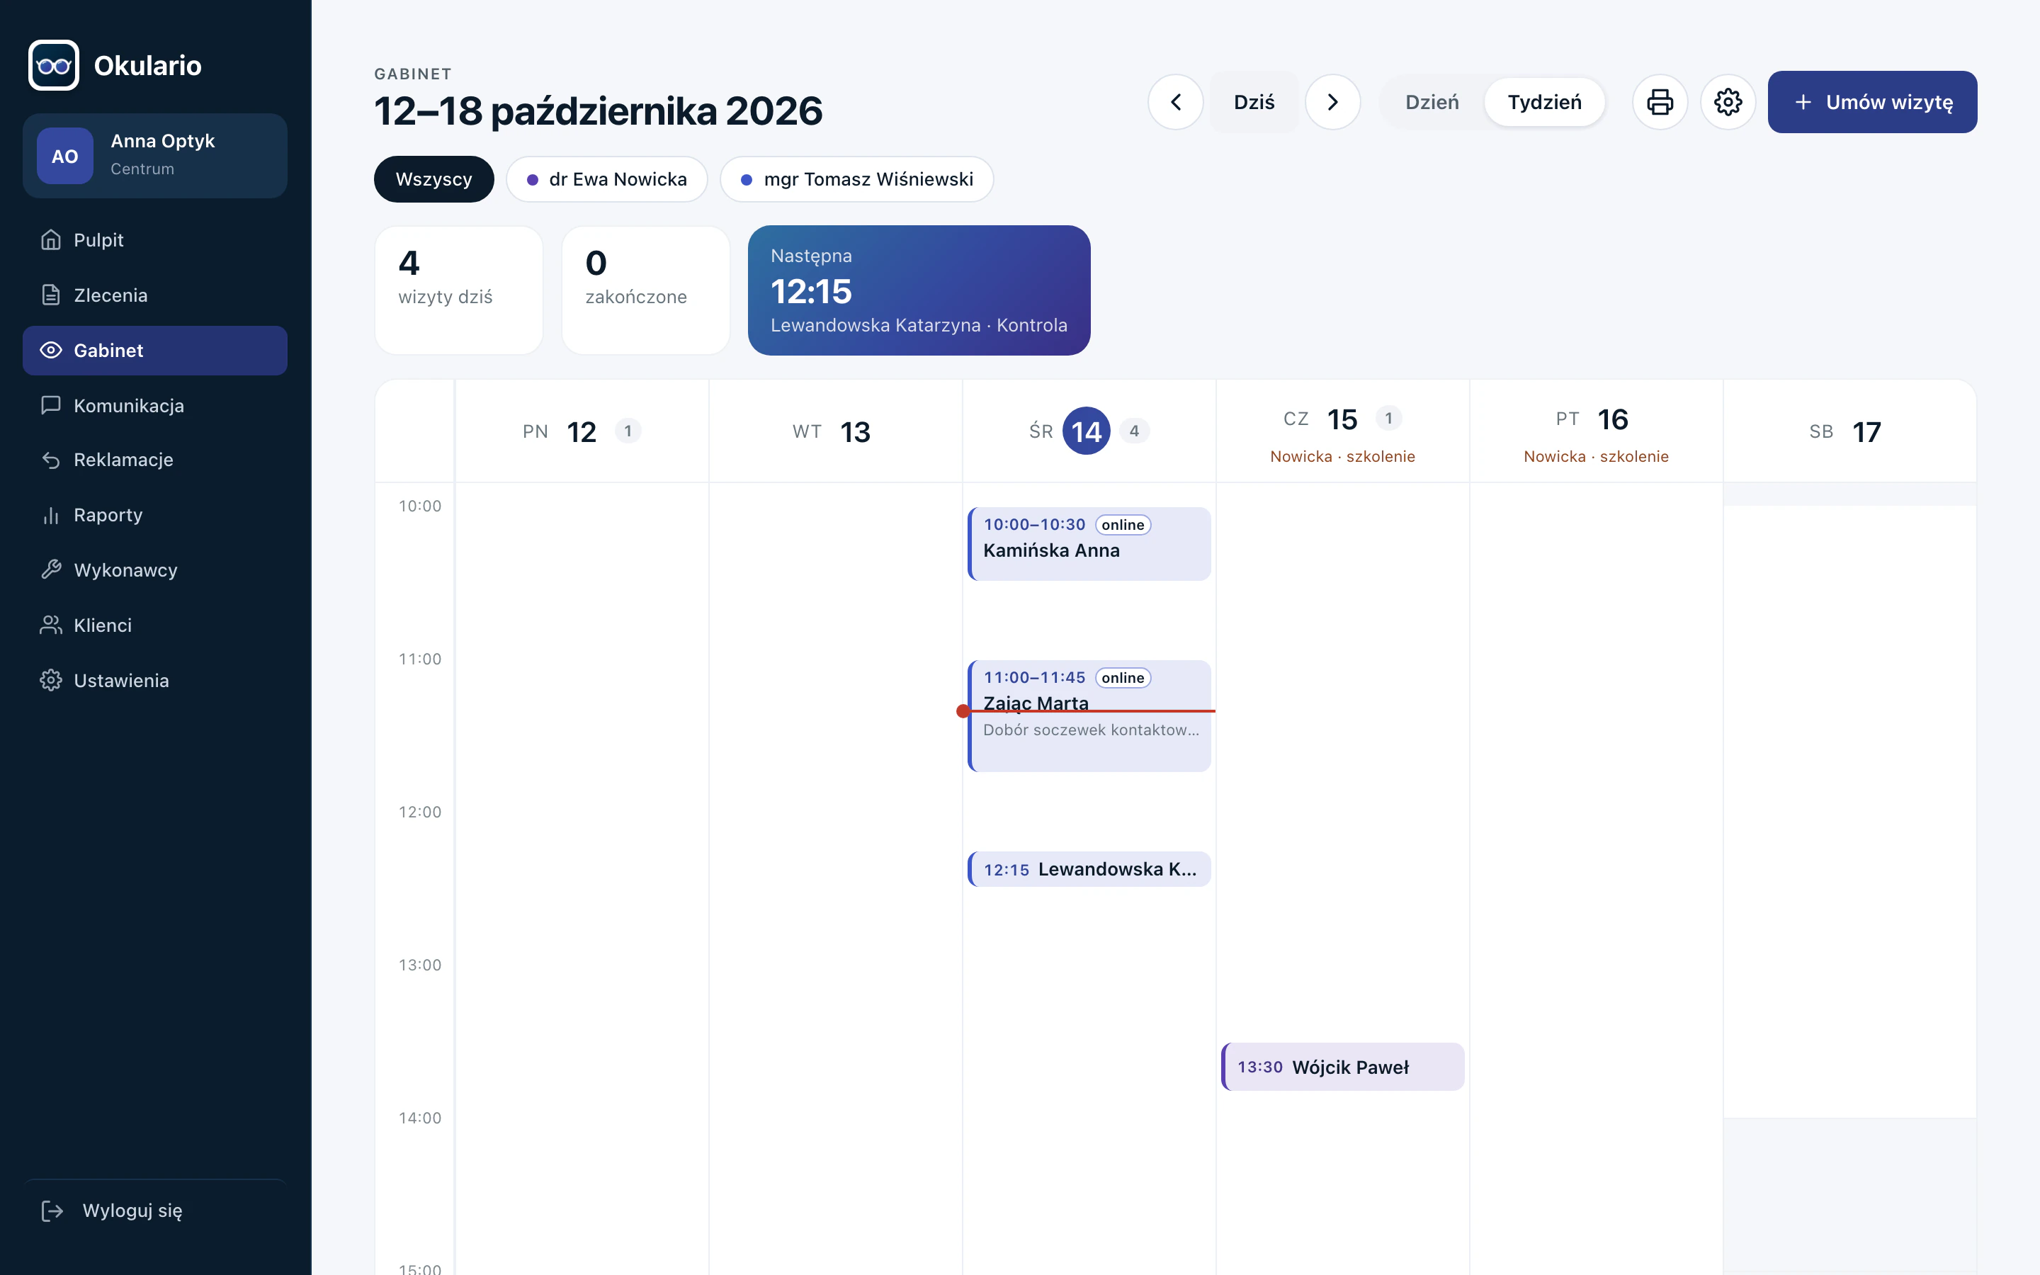Jump to today with Dziś button

click(1254, 102)
